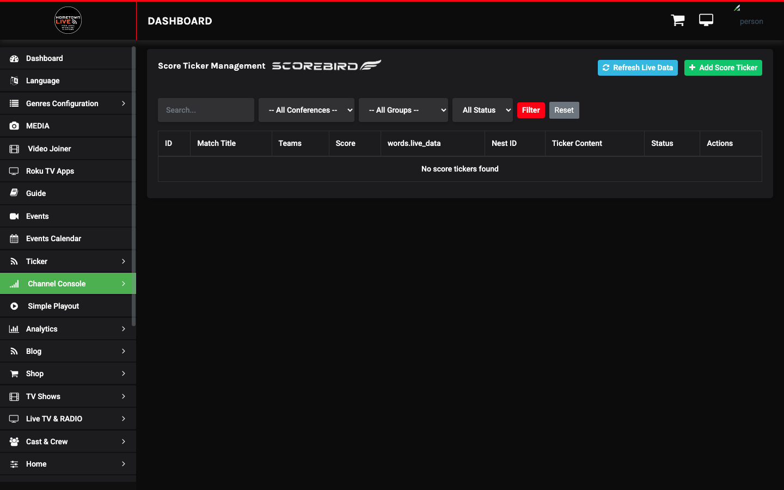The width and height of the screenshot is (784, 490).
Task: Click the Events Calendar icon
Action: [x=14, y=238]
